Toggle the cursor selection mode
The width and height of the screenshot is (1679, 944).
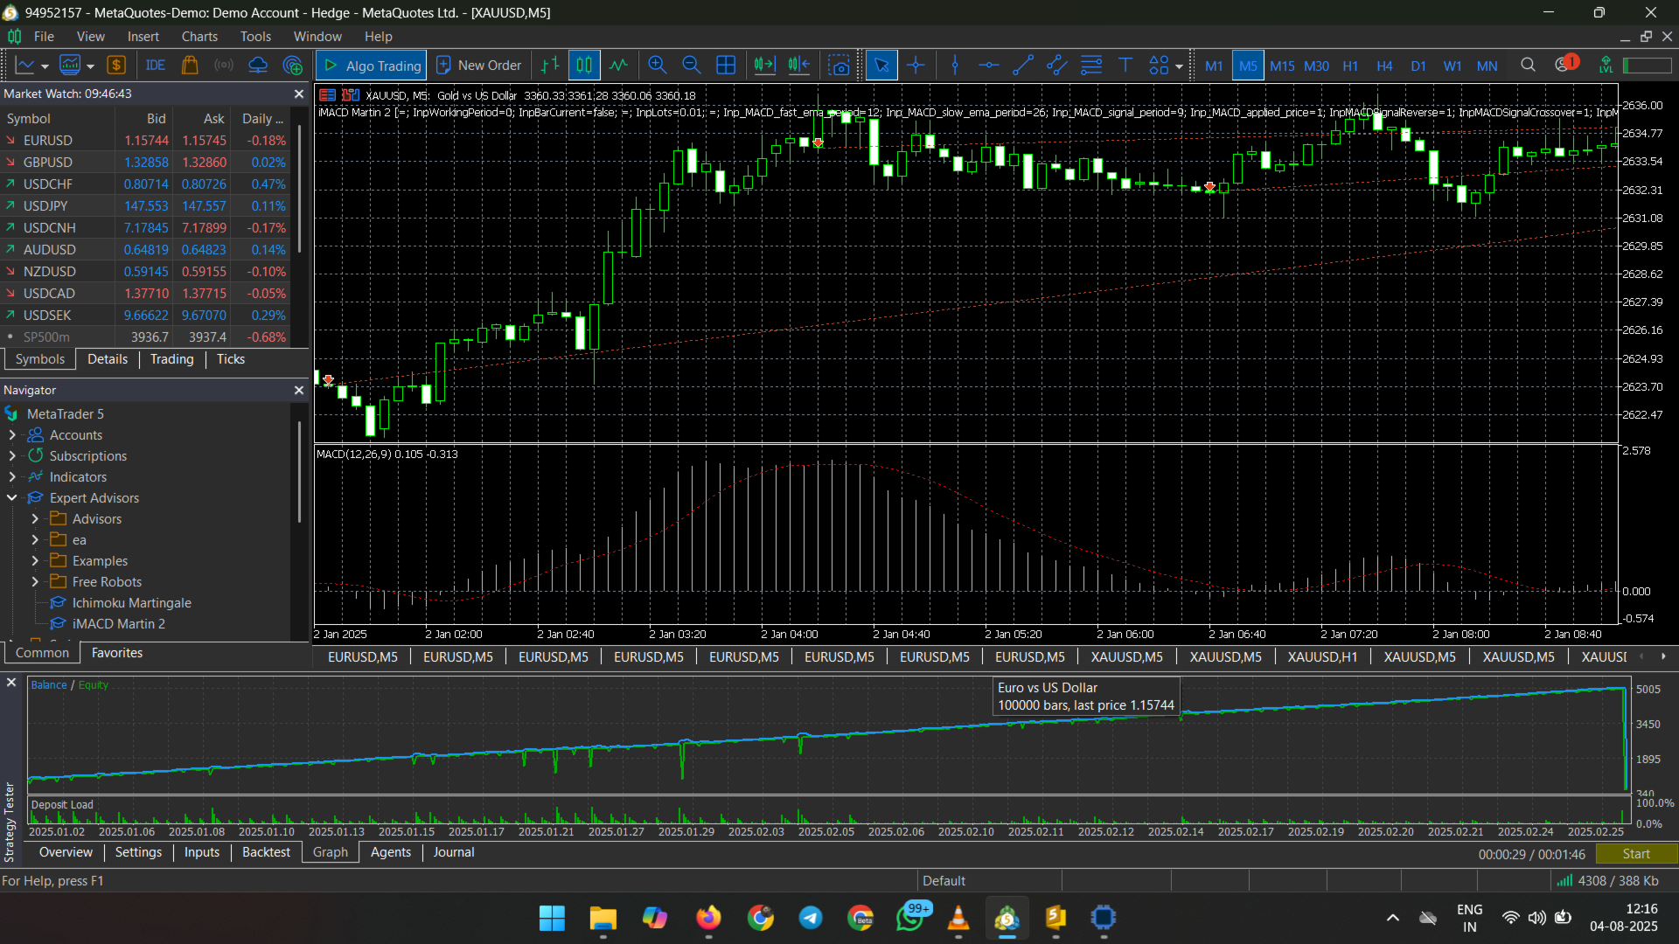[x=881, y=66]
